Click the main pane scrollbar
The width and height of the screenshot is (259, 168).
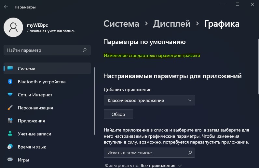coord(258,66)
